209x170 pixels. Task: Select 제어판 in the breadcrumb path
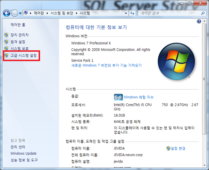[x=39, y=13]
